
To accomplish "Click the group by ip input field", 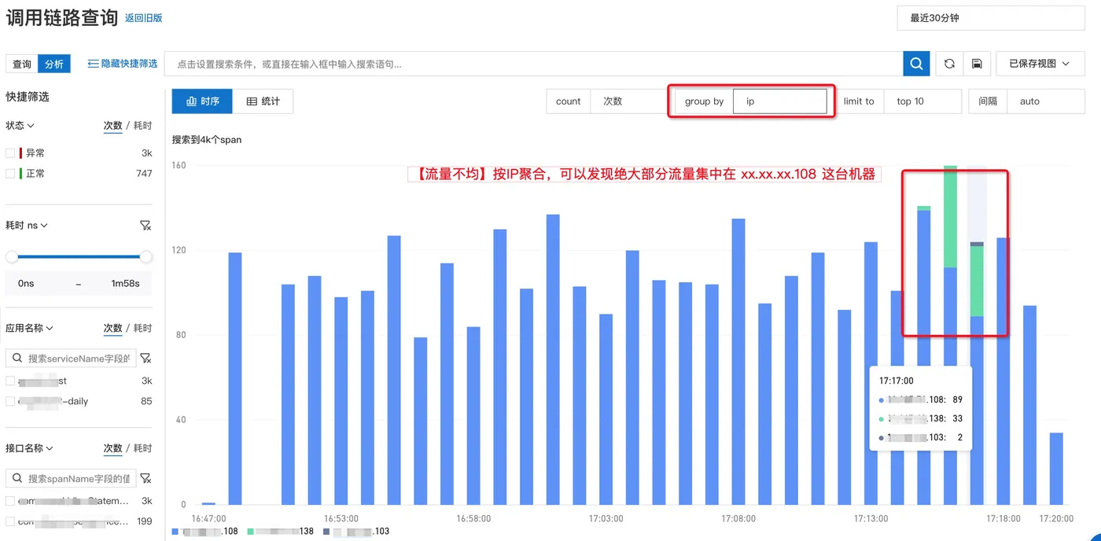I will click(779, 101).
